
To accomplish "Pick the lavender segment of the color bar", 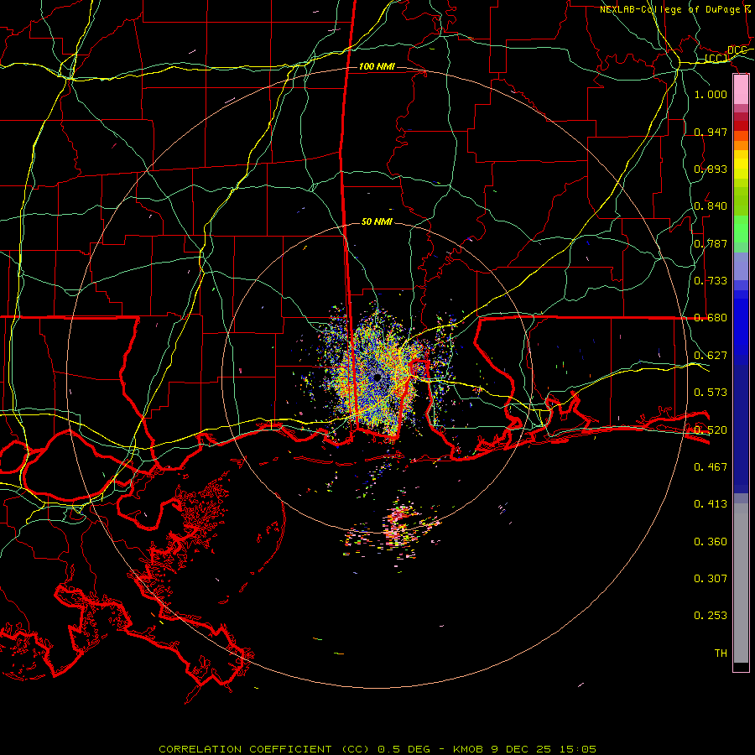I will pyautogui.click(x=741, y=266).
